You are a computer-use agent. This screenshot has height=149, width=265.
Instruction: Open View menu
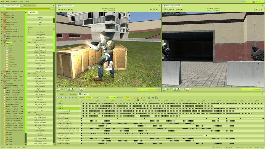pos(22,2)
